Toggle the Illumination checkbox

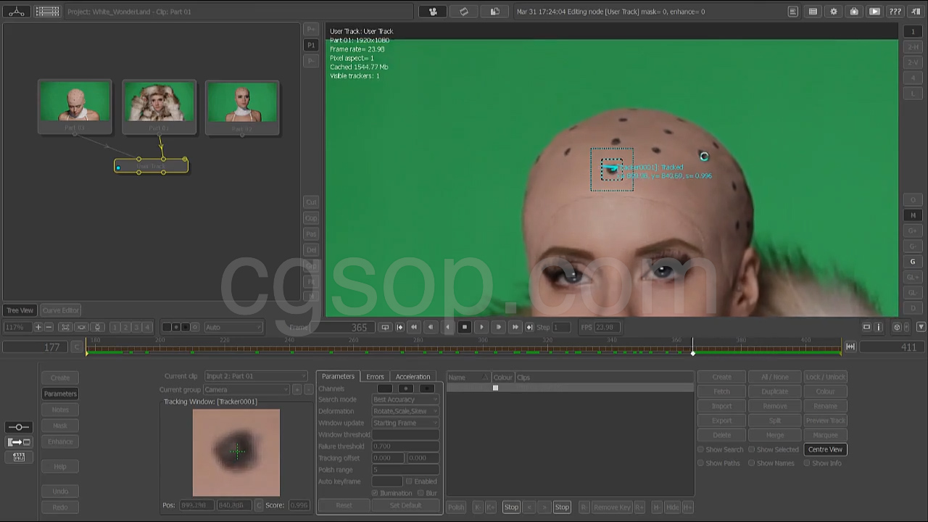[375, 493]
